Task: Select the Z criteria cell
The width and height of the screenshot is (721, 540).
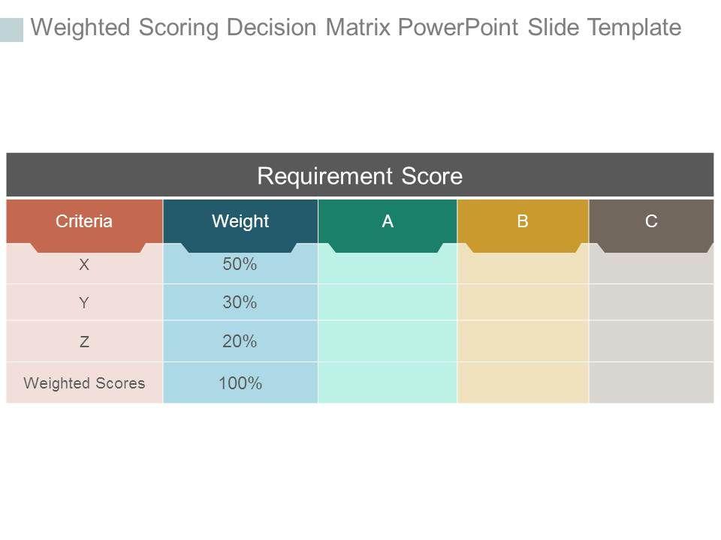Action: [84, 342]
